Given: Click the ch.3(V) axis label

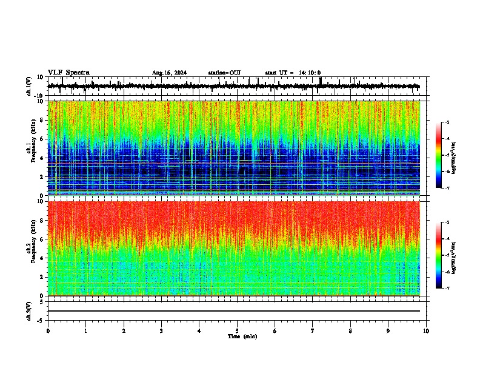Looking at the screenshot, I should coord(29,312).
